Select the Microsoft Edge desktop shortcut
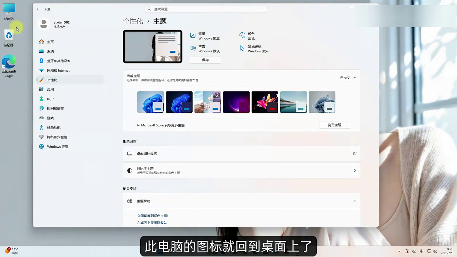This screenshot has height=257, width=457. coord(9,66)
